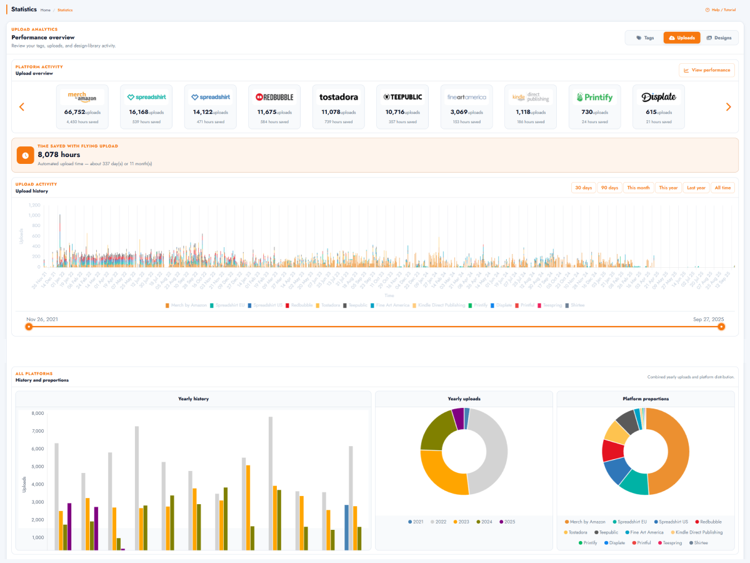Select the This month range
The image size is (750, 563).
tap(639, 188)
